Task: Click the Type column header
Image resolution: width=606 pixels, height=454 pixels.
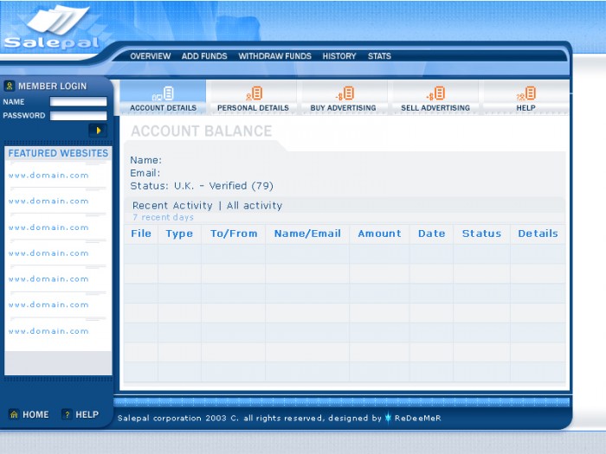Action: [179, 233]
